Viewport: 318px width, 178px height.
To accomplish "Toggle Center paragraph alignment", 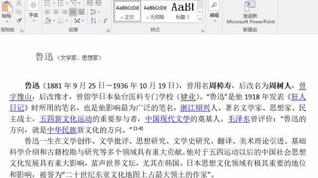I will click(56, 12).
